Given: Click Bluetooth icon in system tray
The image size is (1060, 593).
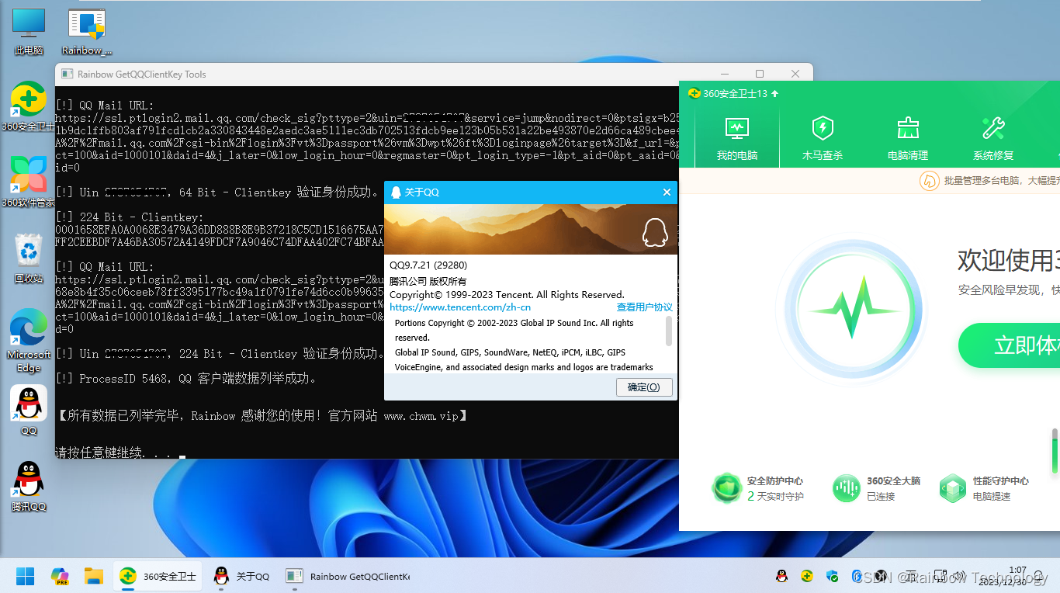Looking at the screenshot, I should pyautogui.click(x=857, y=576).
